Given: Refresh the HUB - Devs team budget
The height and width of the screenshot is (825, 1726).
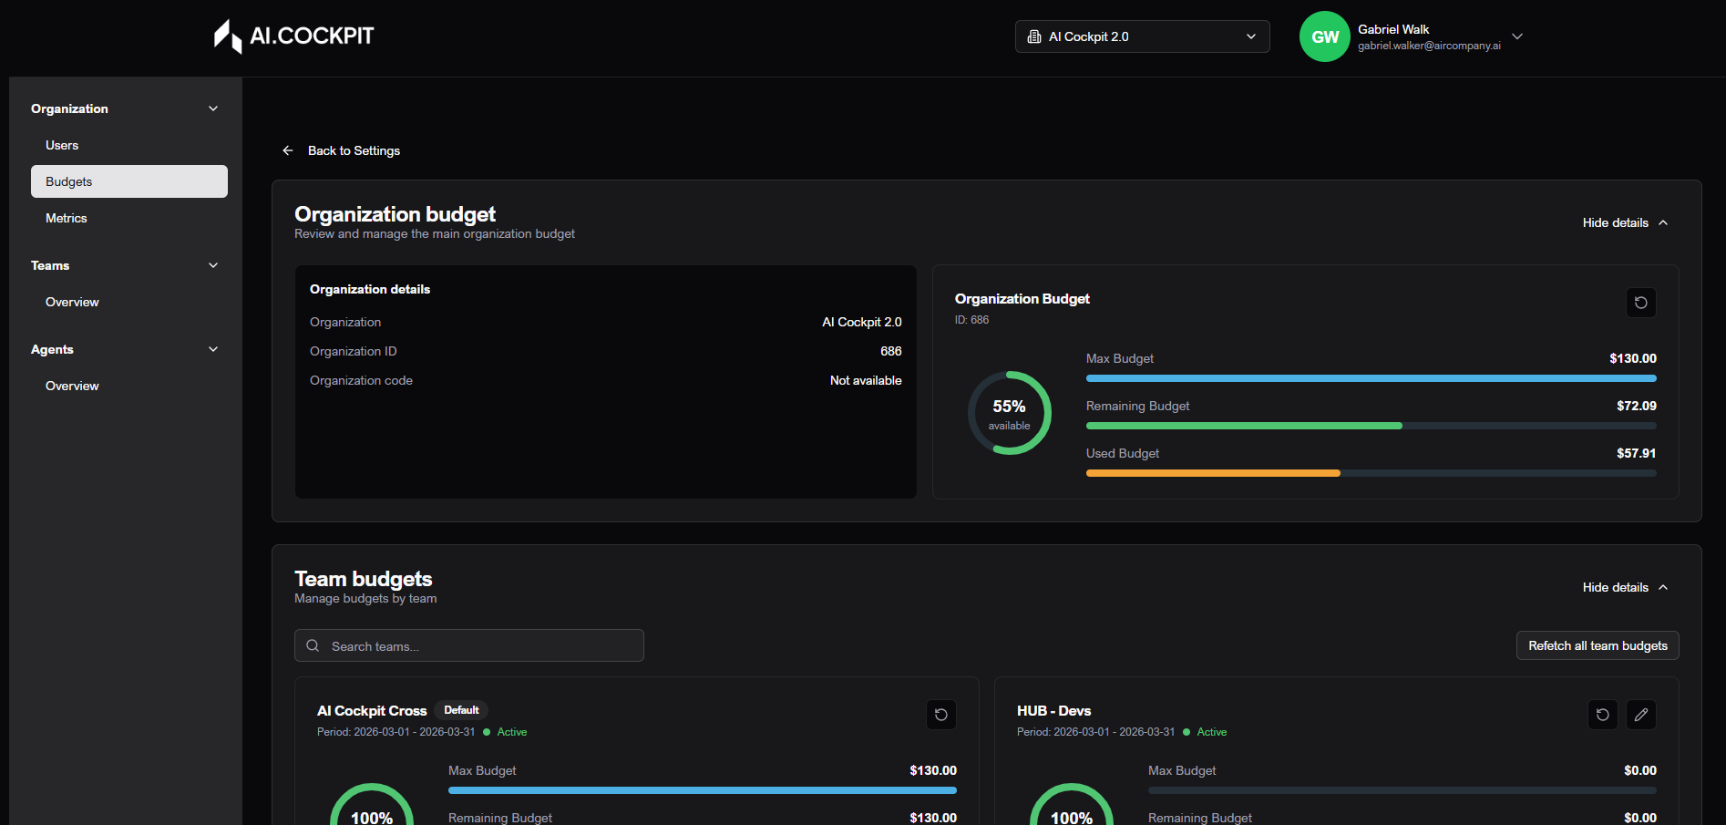Looking at the screenshot, I should click(1602, 715).
